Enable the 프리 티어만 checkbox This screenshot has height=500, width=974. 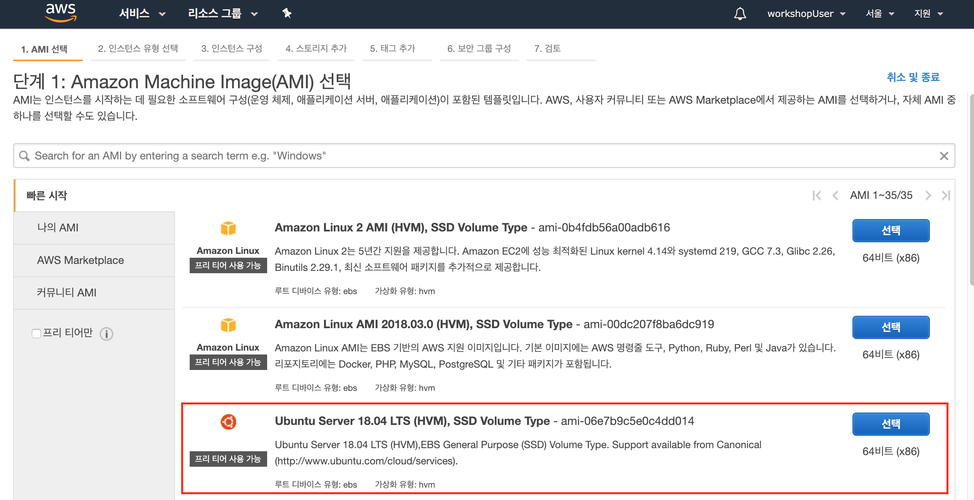36,333
